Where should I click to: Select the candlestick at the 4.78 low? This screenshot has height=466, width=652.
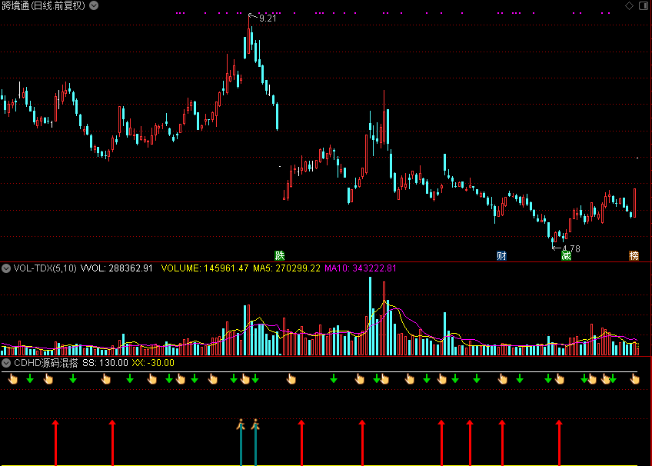pyautogui.click(x=552, y=239)
